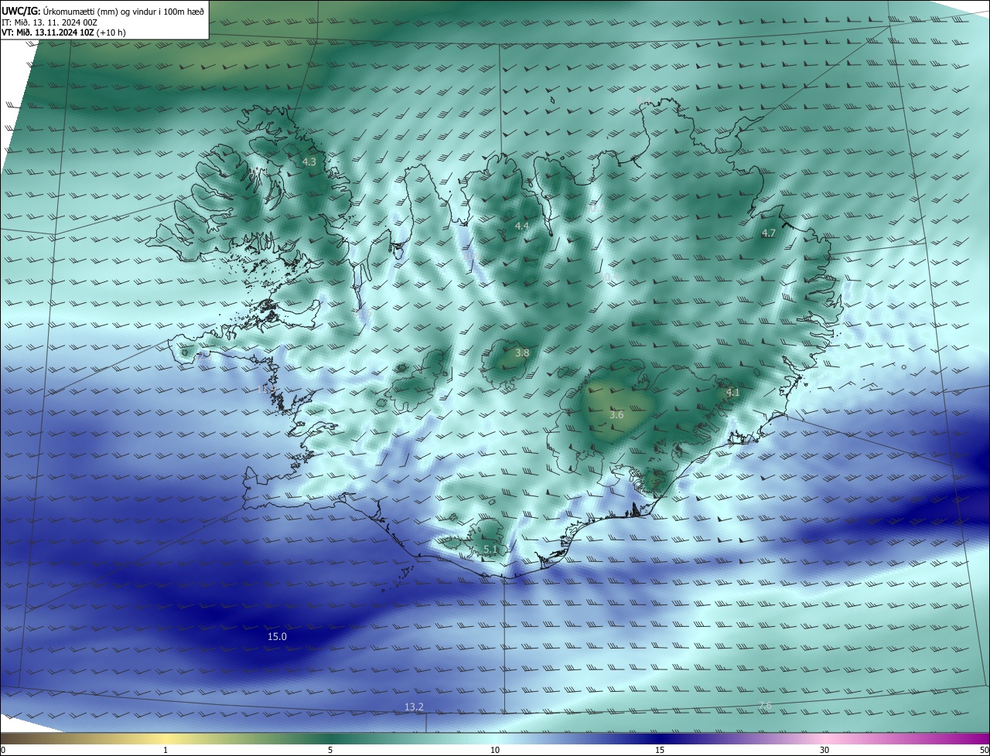Click the legend tick label "50"
The height and width of the screenshot is (756, 990).
point(984,750)
